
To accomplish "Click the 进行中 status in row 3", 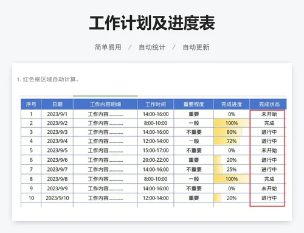I will pyautogui.click(x=268, y=132).
